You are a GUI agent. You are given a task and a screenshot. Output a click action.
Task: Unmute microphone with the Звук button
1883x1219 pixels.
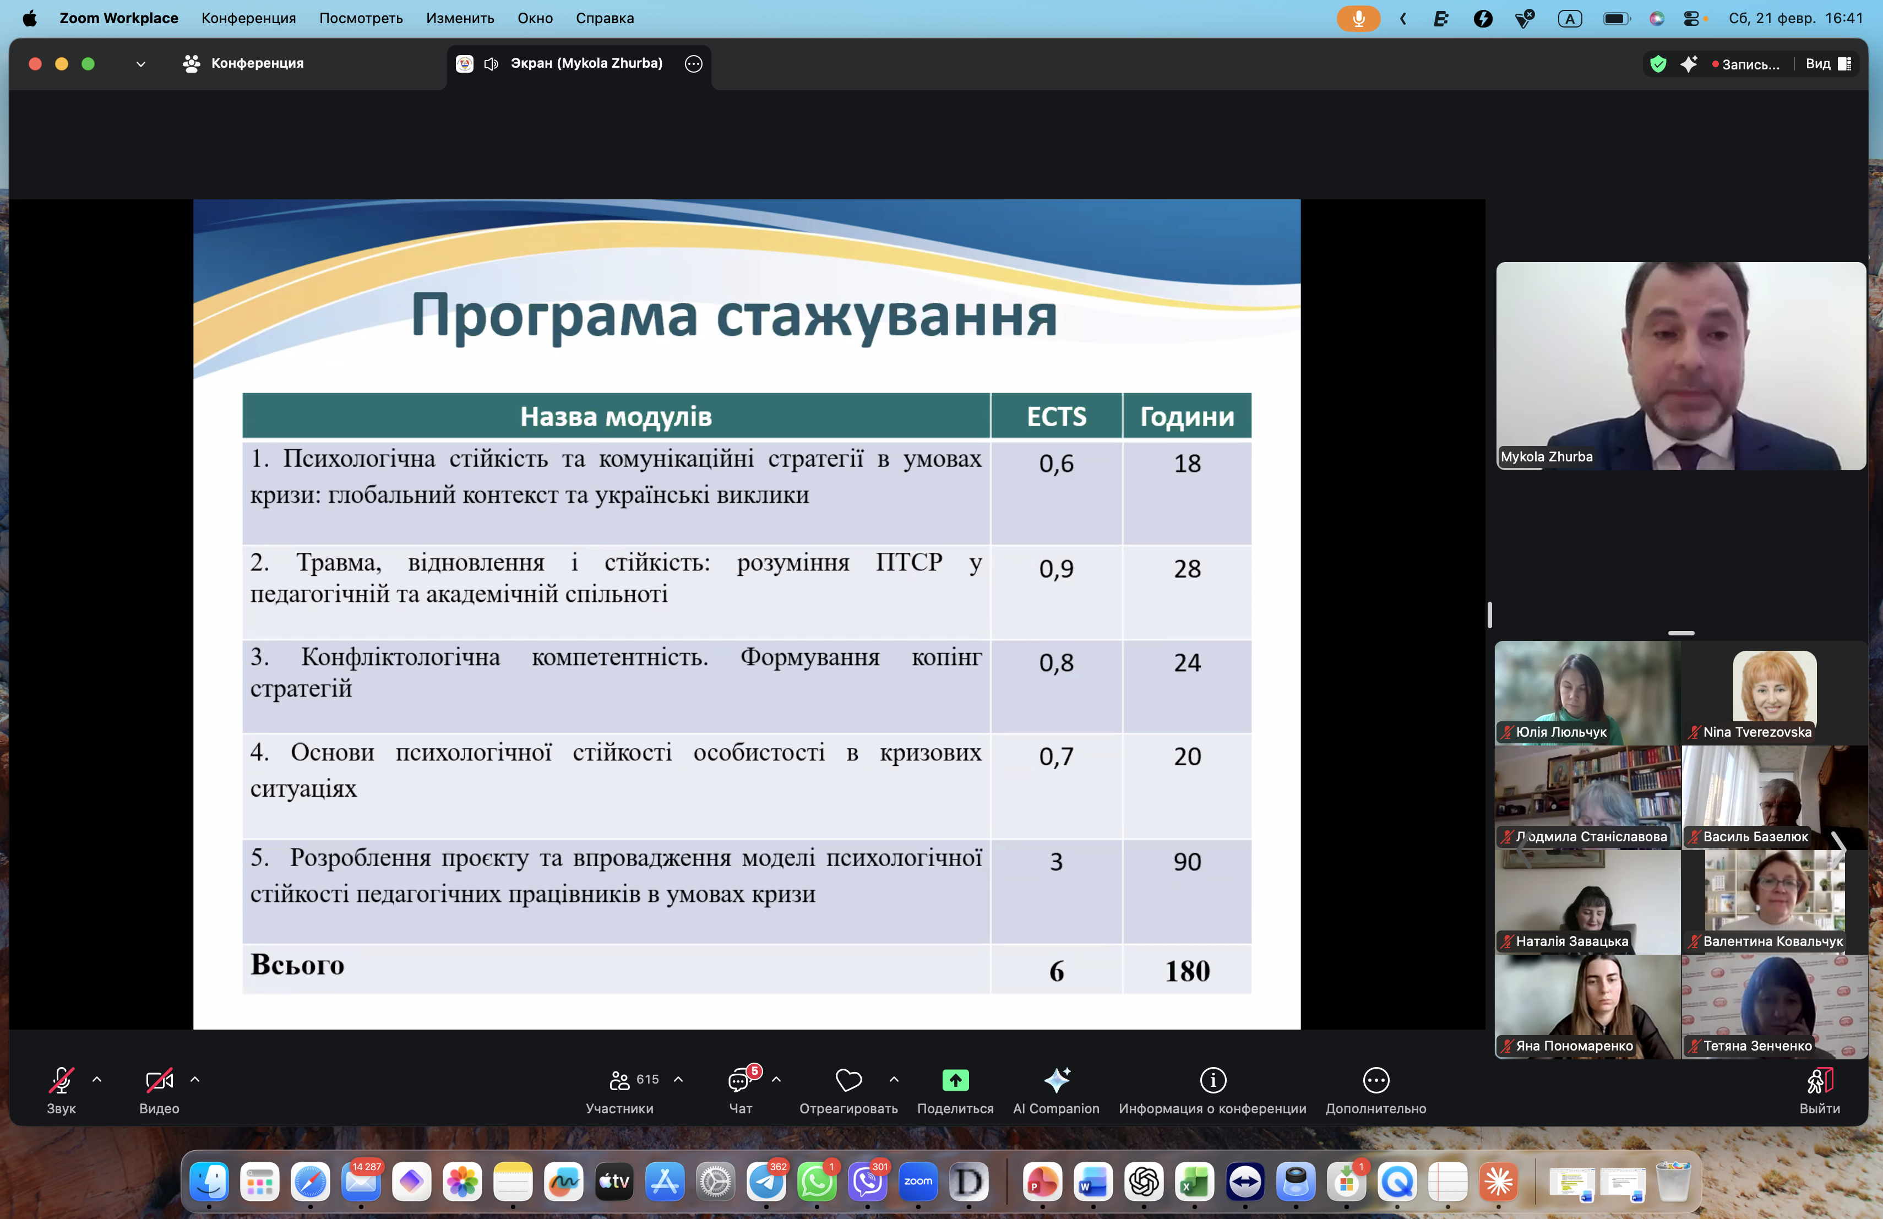[x=61, y=1081]
